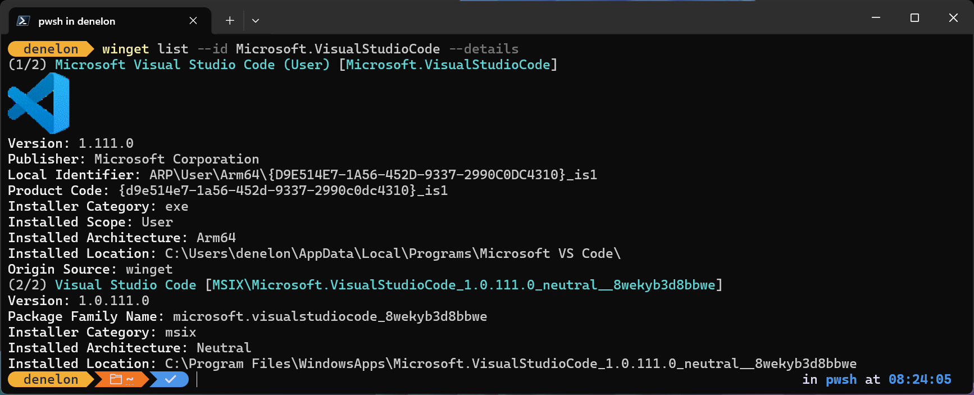The height and width of the screenshot is (395, 974).
Task: Click 'Microsoft.VisualStudioCode' argument in command
Action: pos(338,49)
